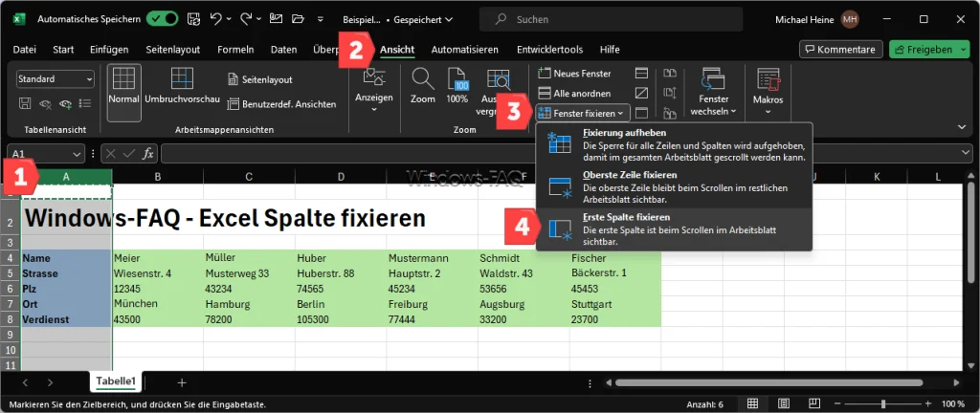Switch to page layout view in status bar

pyautogui.click(x=783, y=403)
